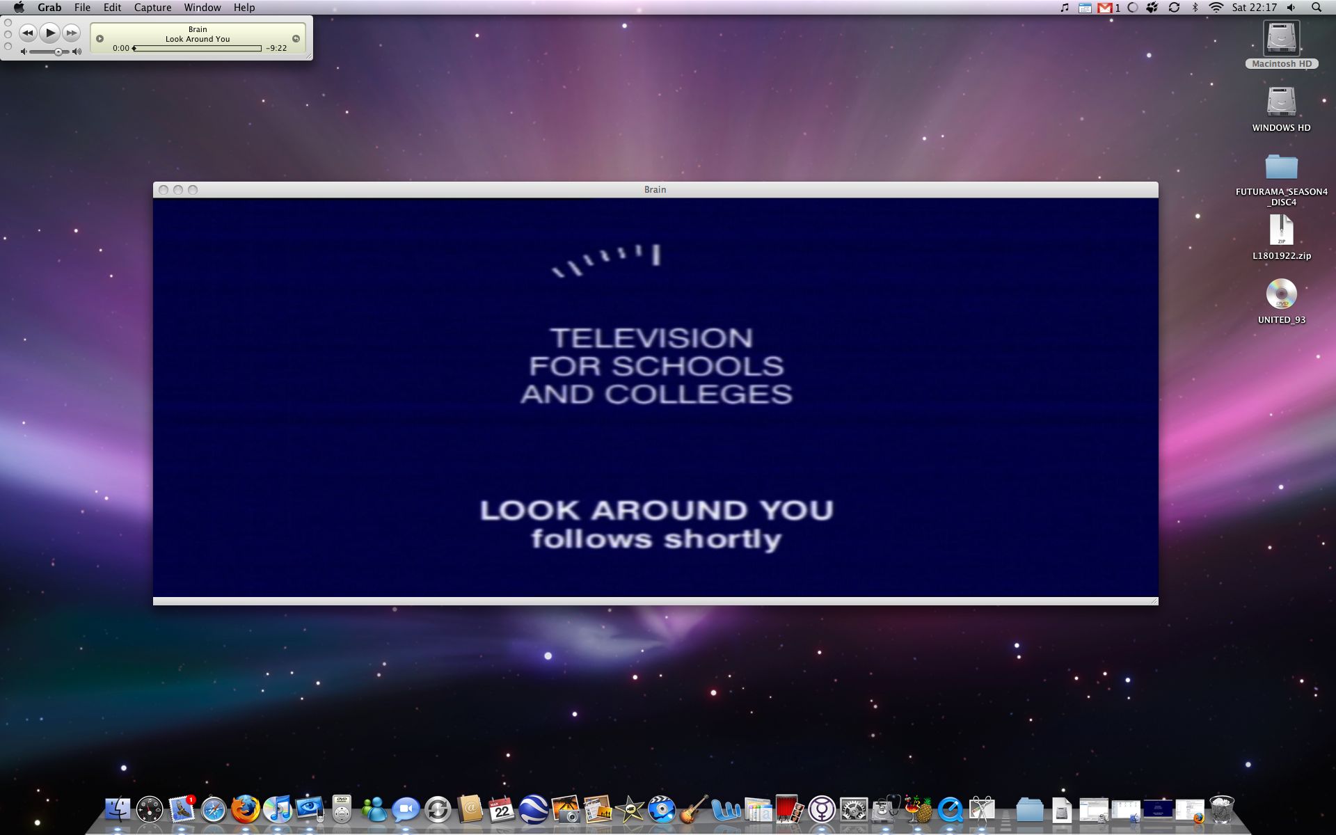Open Finder from the Dock

pyautogui.click(x=118, y=810)
